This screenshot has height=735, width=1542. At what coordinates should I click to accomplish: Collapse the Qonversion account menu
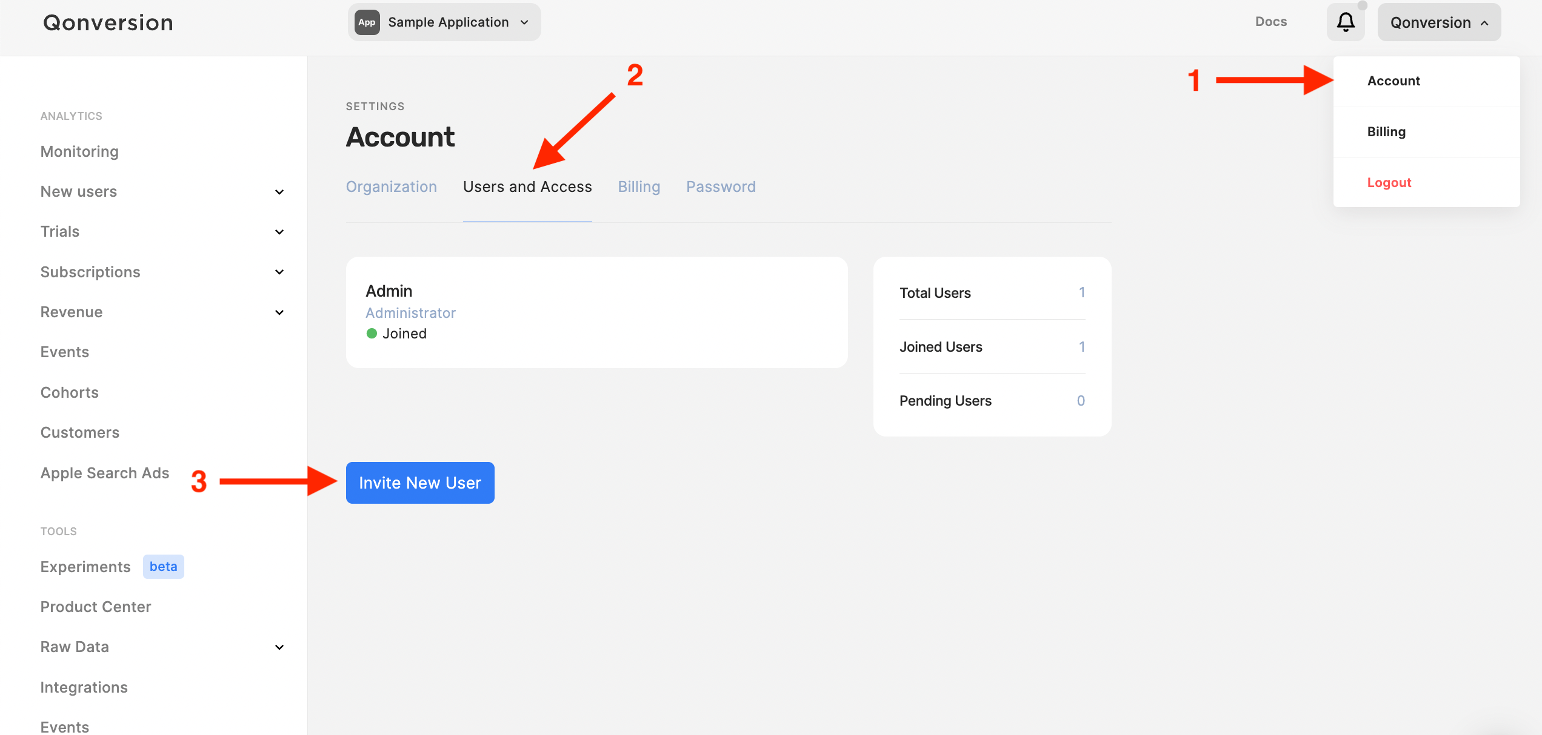[x=1438, y=22]
